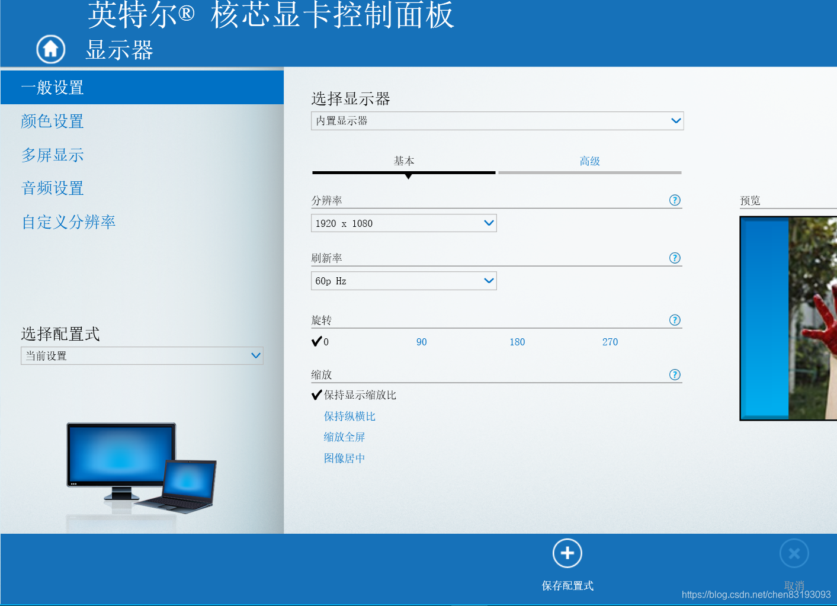Click the monitor and laptop illustration
This screenshot has height=606, width=837.
[x=142, y=468]
